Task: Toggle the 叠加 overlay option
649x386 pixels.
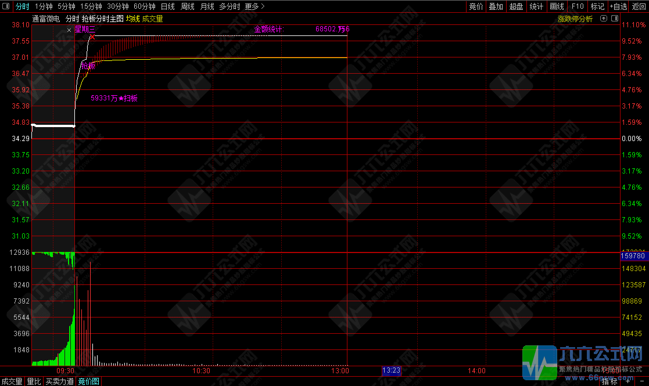Action: [x=496, y=6]
